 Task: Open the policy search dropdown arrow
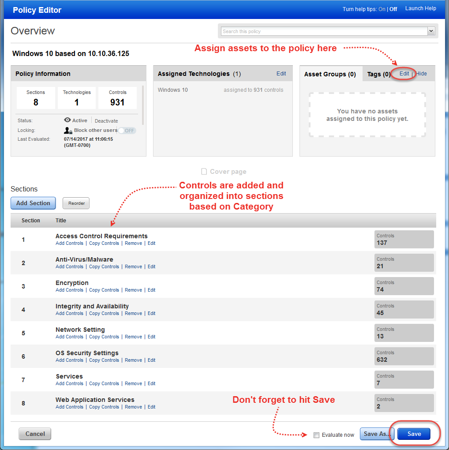[431, 31]
